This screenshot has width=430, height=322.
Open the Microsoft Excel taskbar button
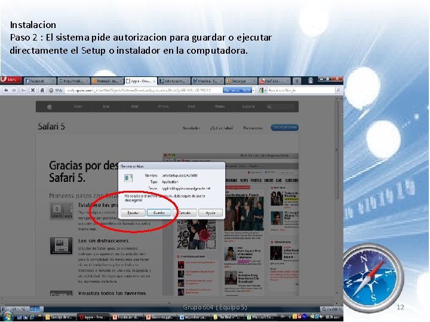coord(262,317)
